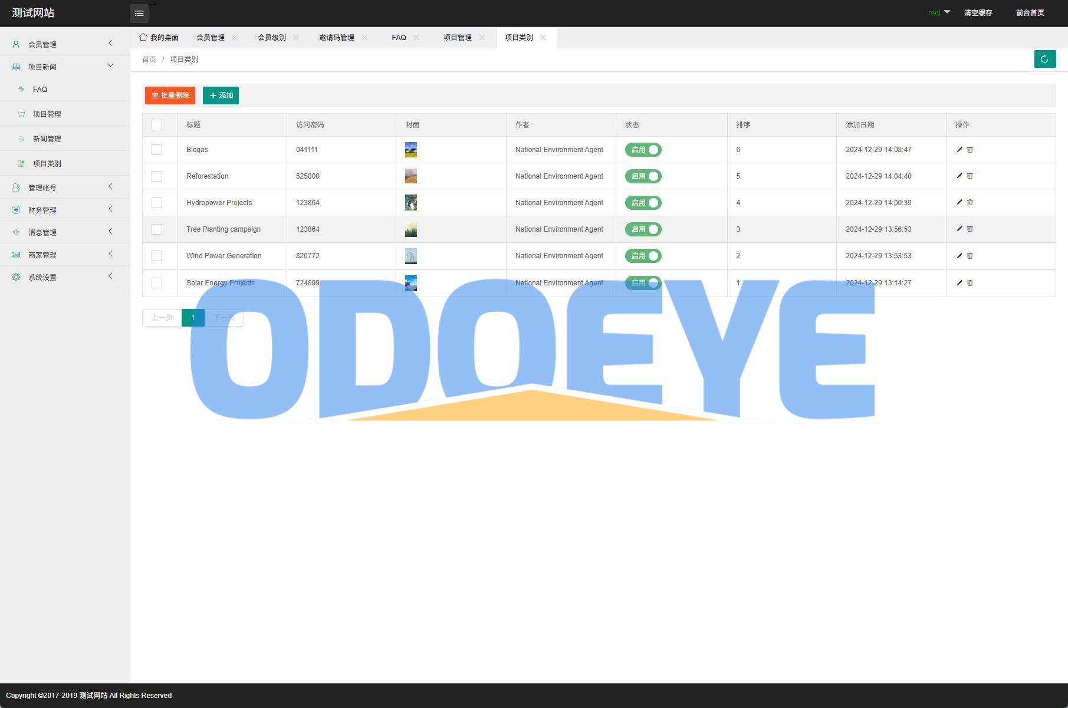The image size is (1068, 708).
Task: Go to page 1 in pagination
Action: [193, 318]
